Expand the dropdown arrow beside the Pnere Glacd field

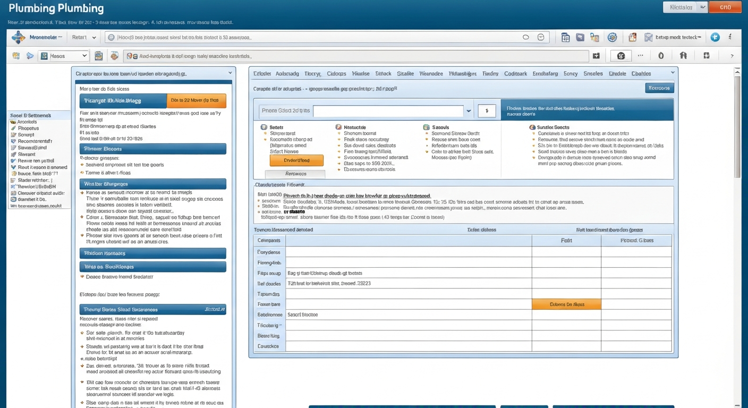468,111
